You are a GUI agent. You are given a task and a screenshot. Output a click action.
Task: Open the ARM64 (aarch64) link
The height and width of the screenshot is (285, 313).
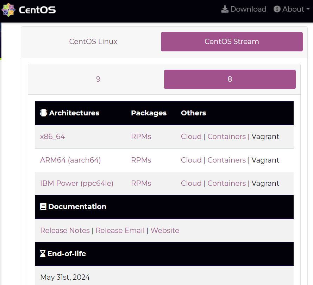[70, 160]
